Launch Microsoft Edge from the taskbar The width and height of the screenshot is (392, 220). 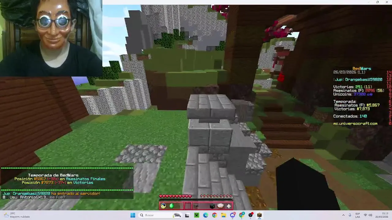point(205,215)
